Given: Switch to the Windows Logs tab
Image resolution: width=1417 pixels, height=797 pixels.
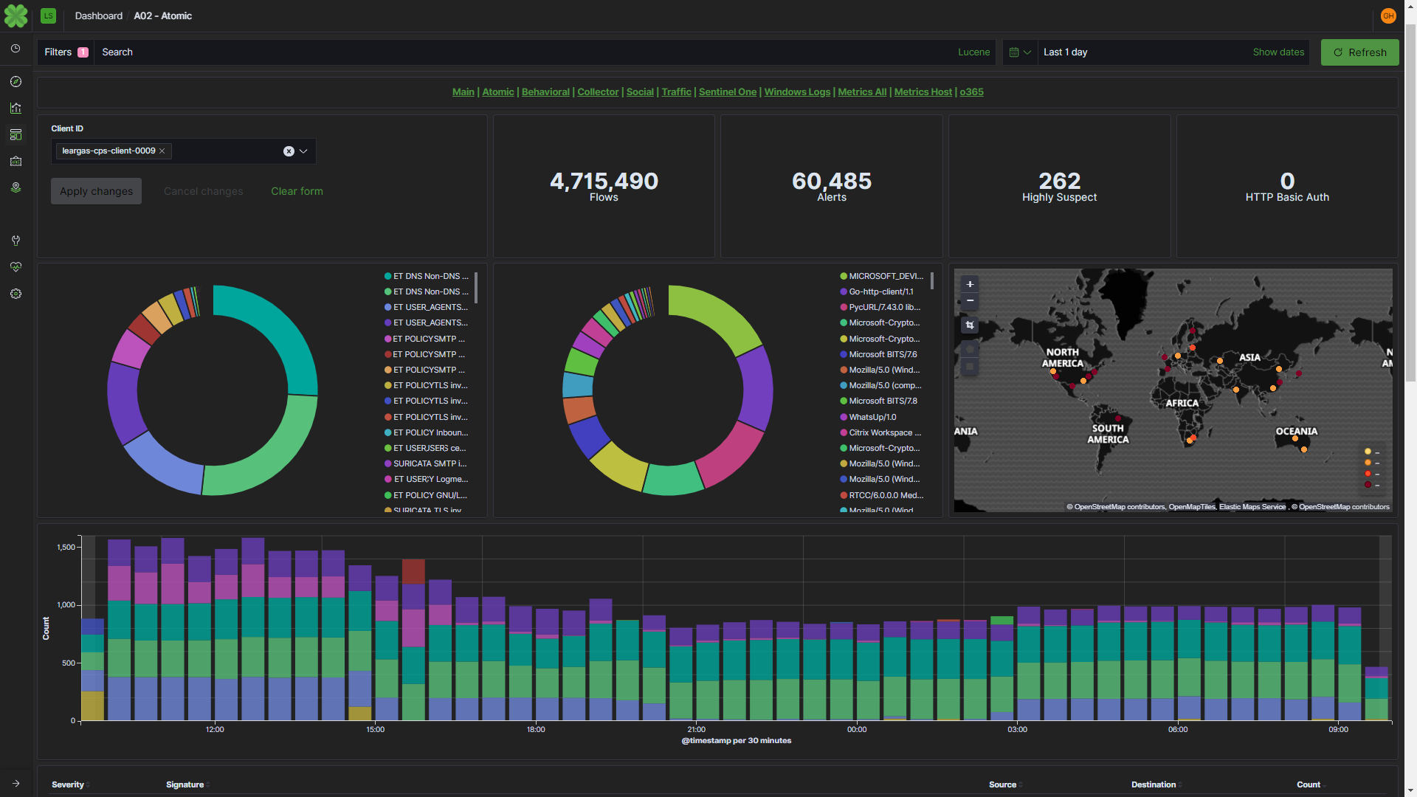Looking at the screenshot, I should pyautogui.click(x=796, y=92).
